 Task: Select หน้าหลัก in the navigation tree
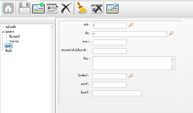pos(11,27)
